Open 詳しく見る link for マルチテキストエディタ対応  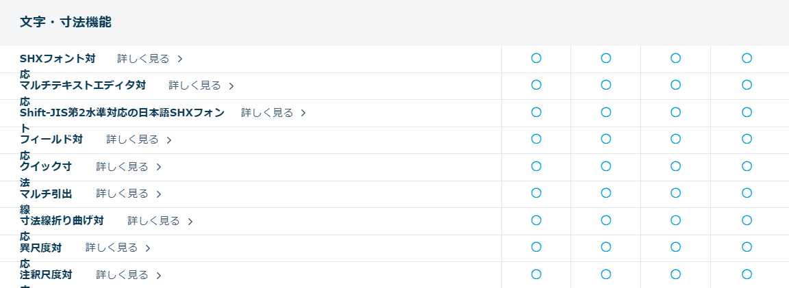point(195,86)
